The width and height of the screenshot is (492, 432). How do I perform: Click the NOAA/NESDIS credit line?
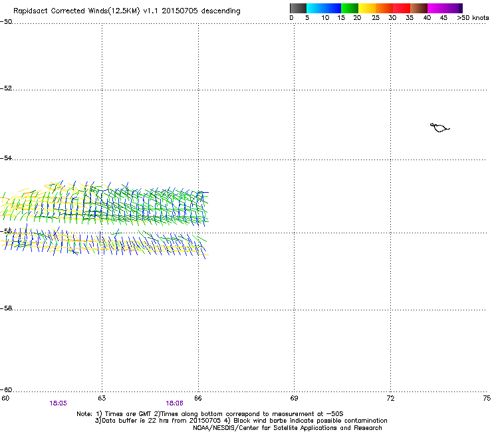click(287, 428)
